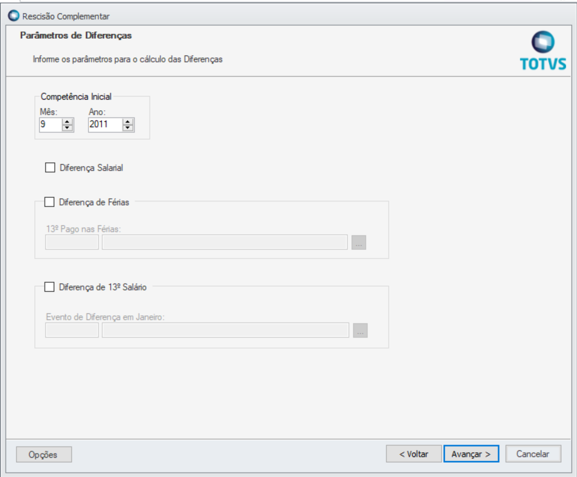Open the Opções button
This screenshot has height=477, width=577.
click(44, 454)
